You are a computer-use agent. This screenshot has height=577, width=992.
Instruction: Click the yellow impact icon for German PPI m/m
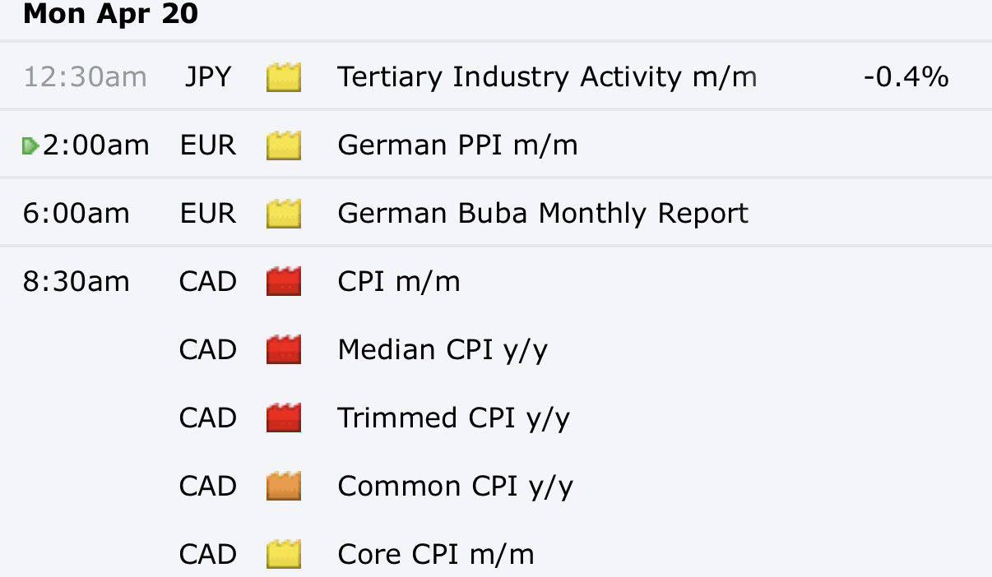coord(284,145)
